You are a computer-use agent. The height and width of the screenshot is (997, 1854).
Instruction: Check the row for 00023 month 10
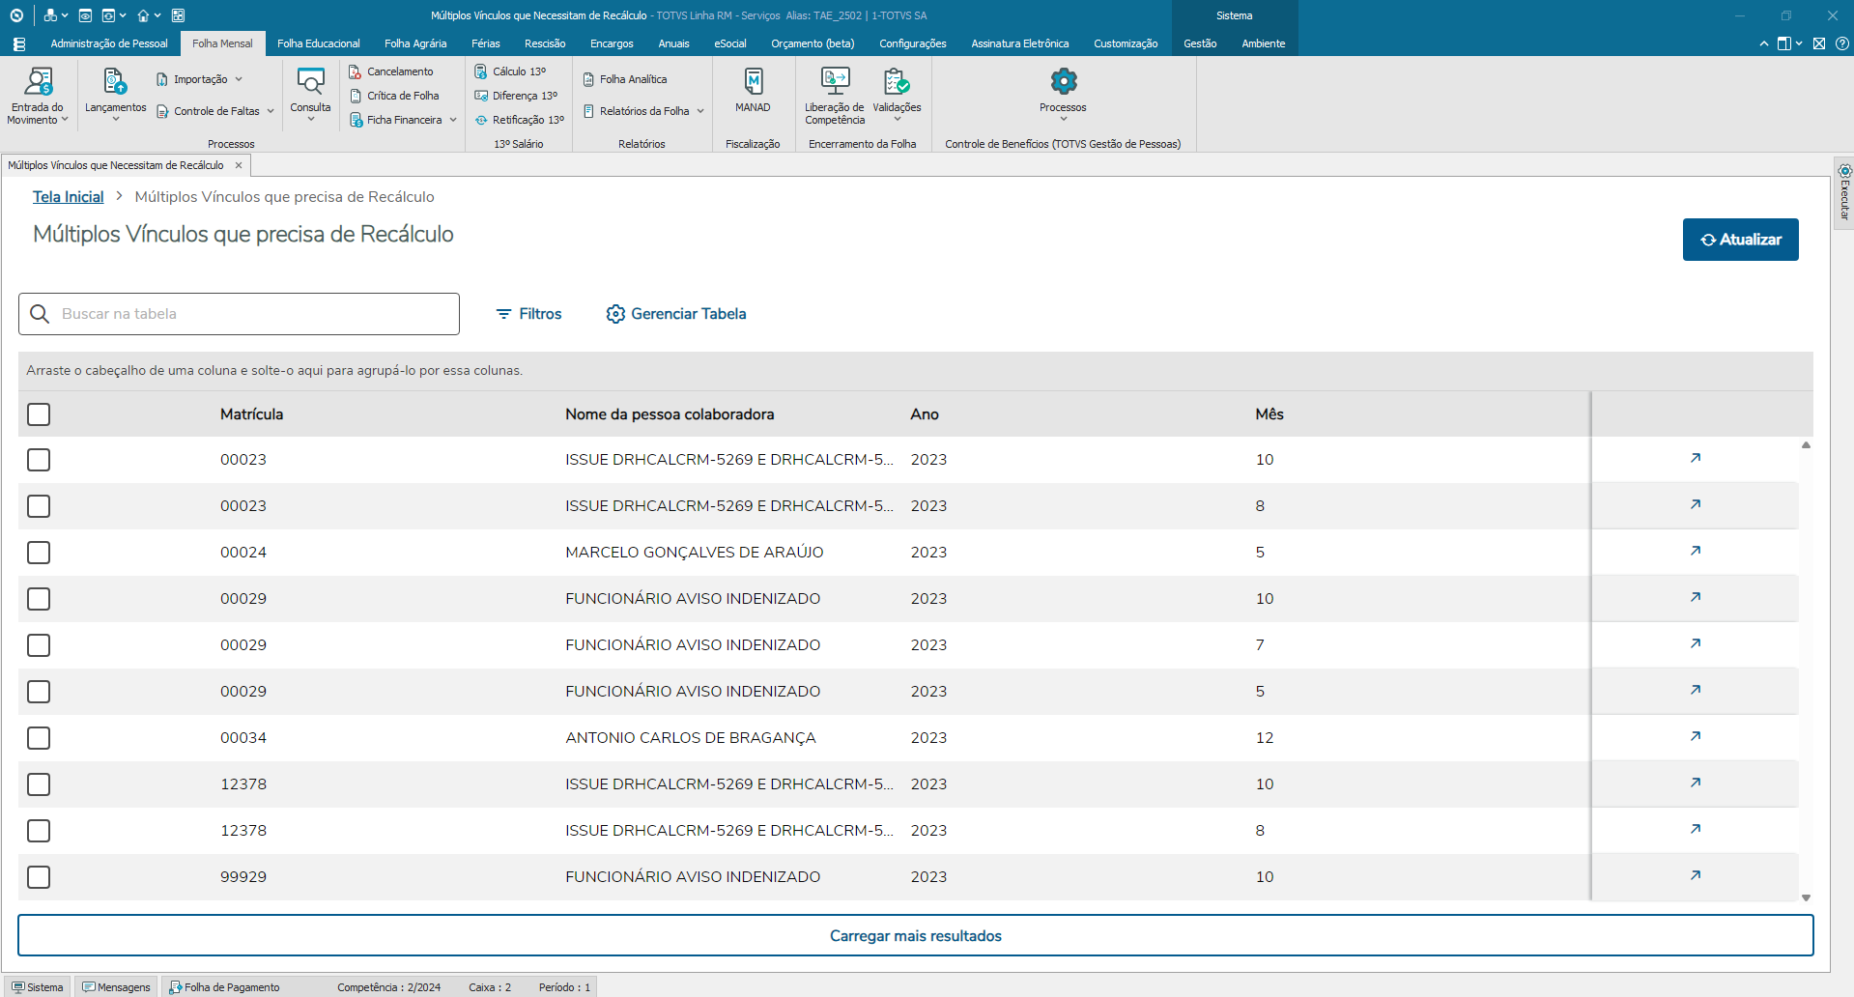(39, 460)
